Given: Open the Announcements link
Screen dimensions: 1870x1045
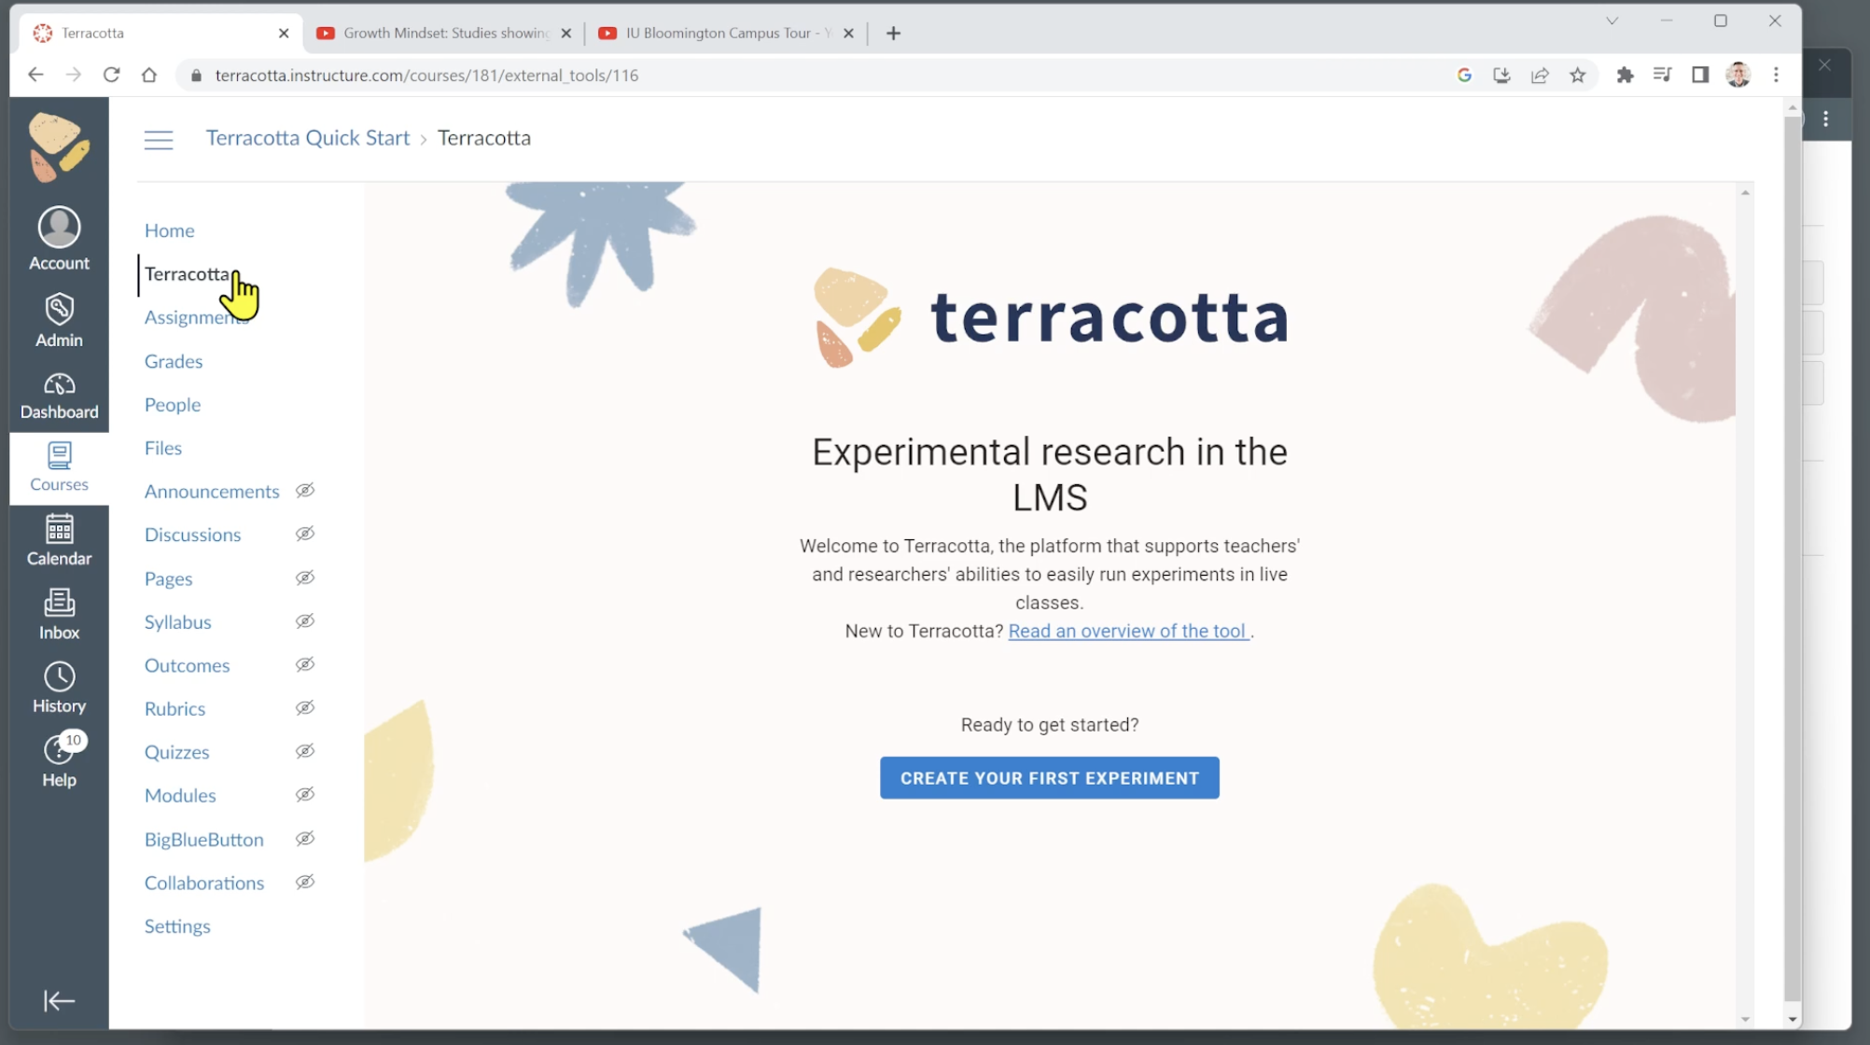Looking at the screenshot, I should click(212, 492).
